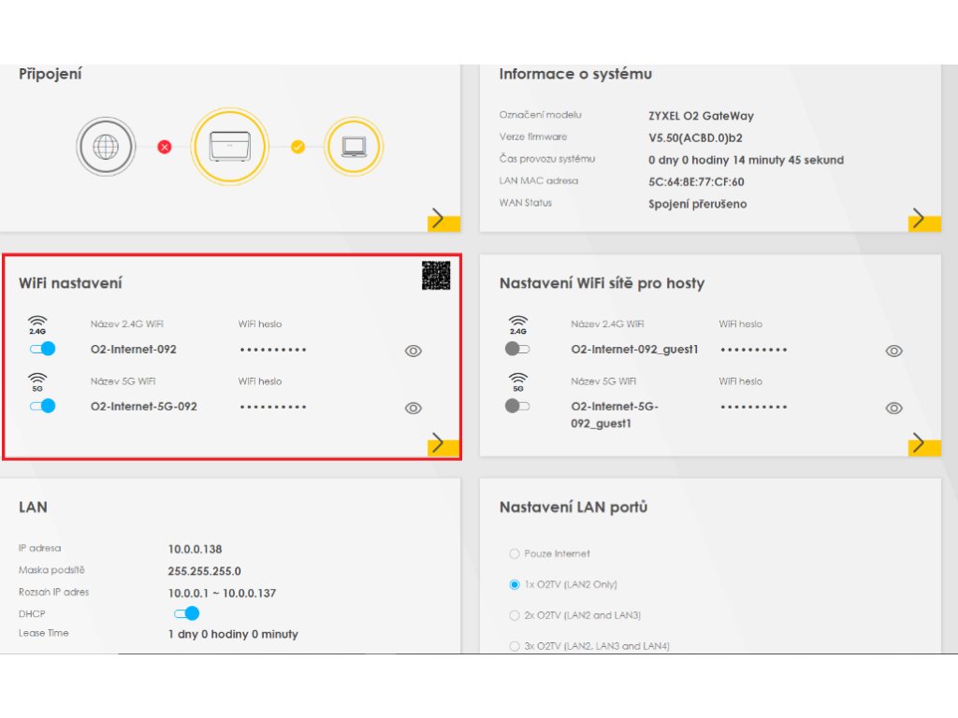Image resolution: width=958 pixels, height=718 pixels.
Task: Disable the O2-Internet-5G-092 WiFi switch
Action: coord(43,406)
